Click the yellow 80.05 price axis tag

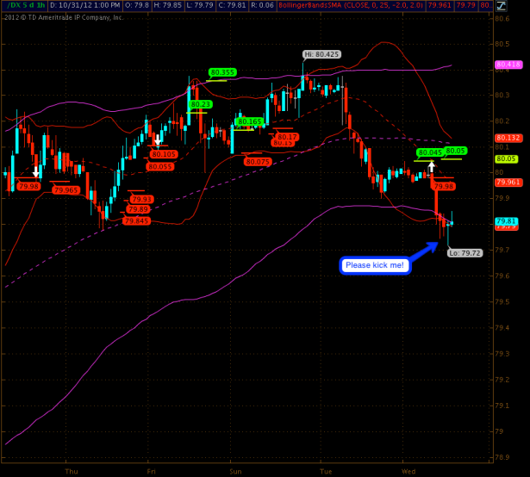pos(507,158)
